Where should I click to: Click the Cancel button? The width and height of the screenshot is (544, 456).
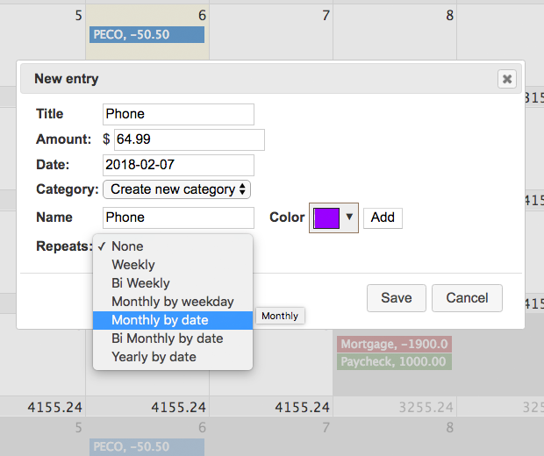[467, 298]
